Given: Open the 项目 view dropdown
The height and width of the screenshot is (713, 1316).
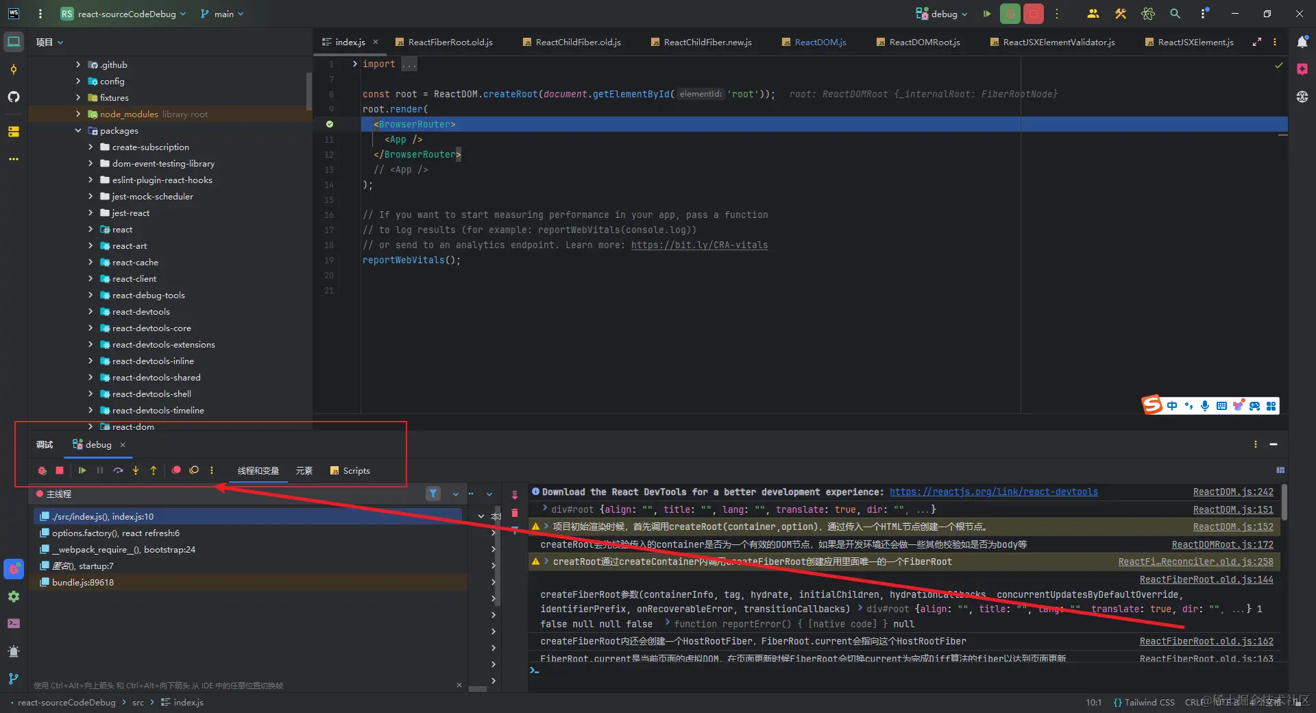Looking at the screenshot, I should [49, 42].
